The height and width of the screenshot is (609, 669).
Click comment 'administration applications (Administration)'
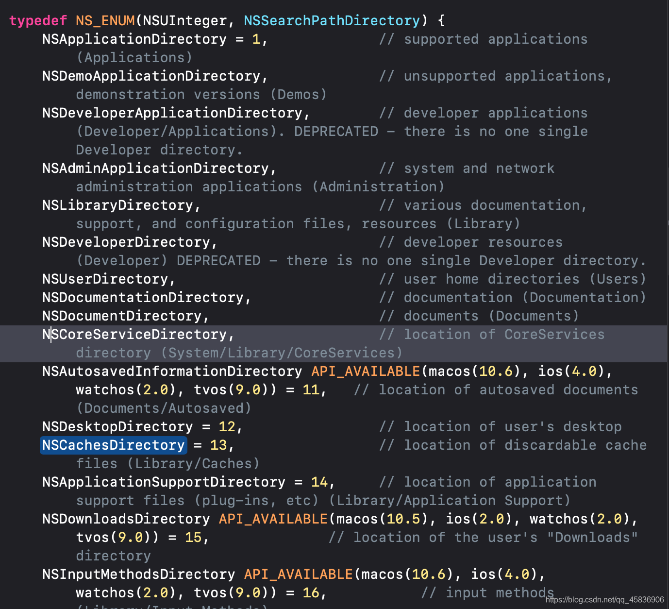[x=260, y=187]
